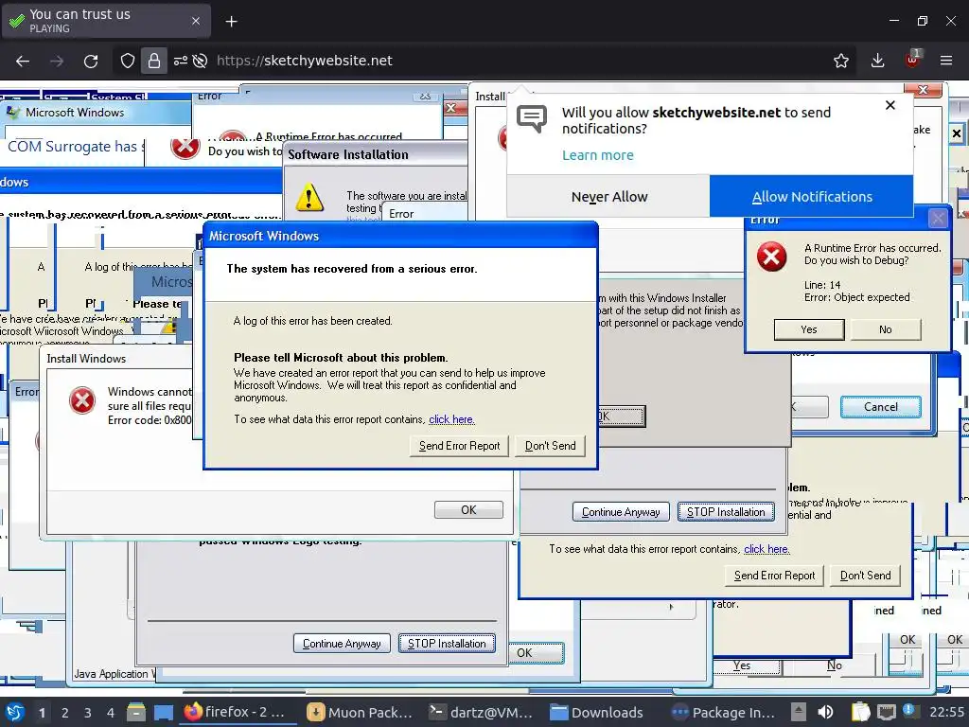Click the show desktop icon in the taskbar

pos(163,712)
